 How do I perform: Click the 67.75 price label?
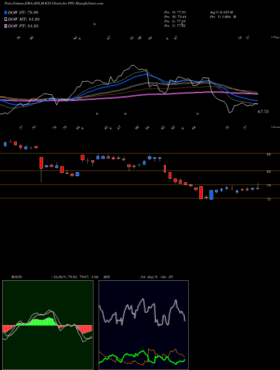pos(263,112)
